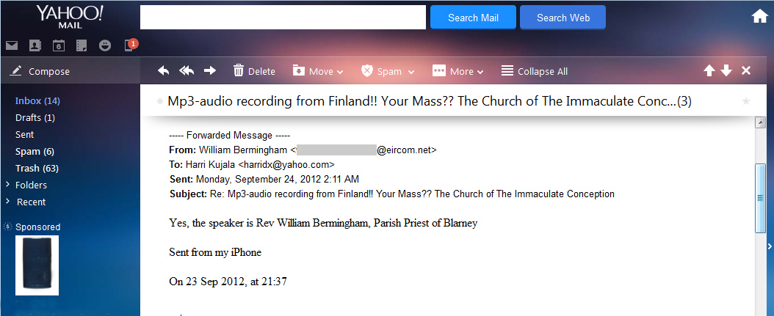The image size is (774, 316).
Task: Toggle the star on this conversation
Action: [x=746, y=102]
